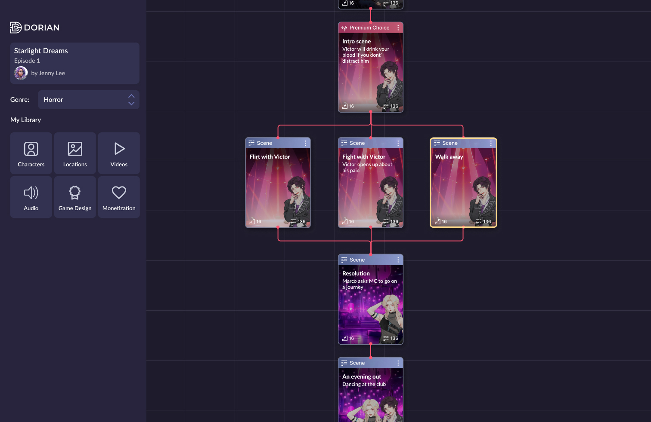The image size is (651, 422).
Task: Select the Intro scene card thumbnail
Action: (371, 67)
